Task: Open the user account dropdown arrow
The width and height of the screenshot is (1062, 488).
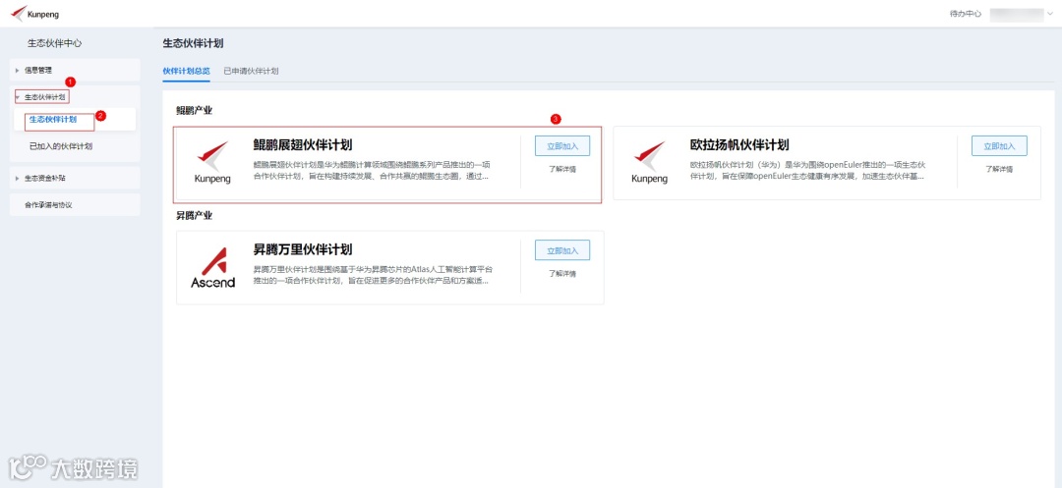Action: (1050, 14)
